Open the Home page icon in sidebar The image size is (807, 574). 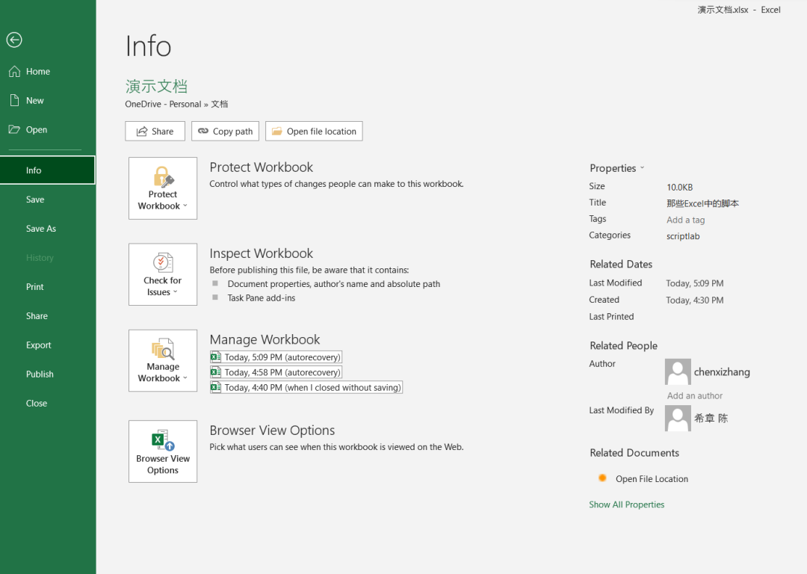[x=14, y=72]
